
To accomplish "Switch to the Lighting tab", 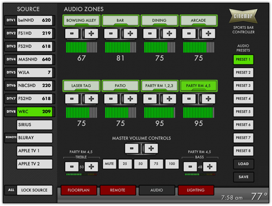I will [x=196, y=190].
